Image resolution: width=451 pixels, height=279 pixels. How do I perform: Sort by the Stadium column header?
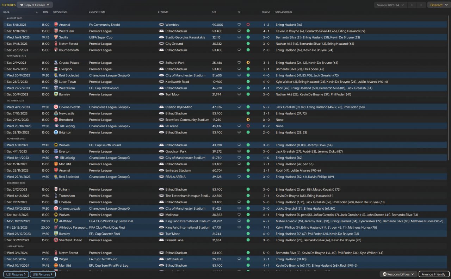(x=163, y=12)
